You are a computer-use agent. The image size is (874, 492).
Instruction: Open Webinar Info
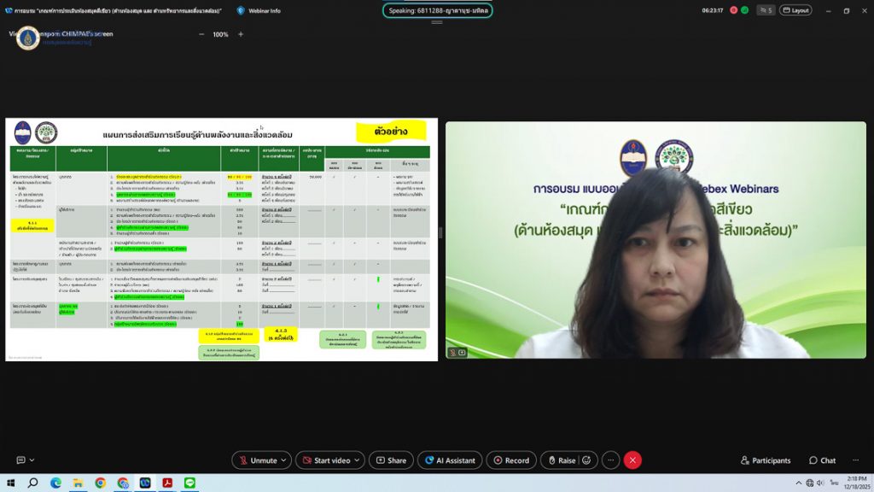tap(258, 11)
